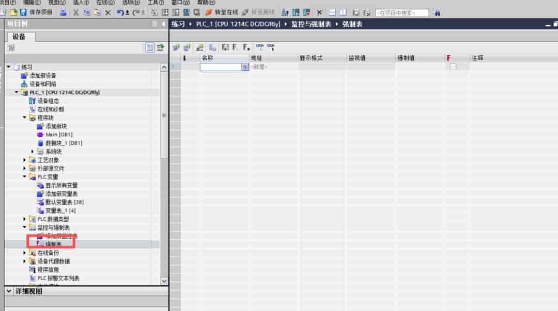Open Main [OB1] block in tree
This screenshot has width=558, height=311.
pos(59,134)
